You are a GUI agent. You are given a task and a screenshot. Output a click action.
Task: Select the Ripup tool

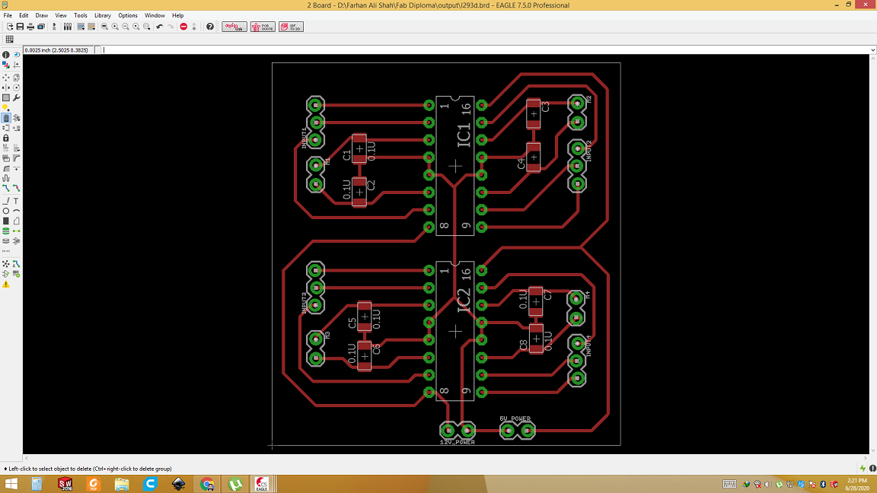point(16,189)
